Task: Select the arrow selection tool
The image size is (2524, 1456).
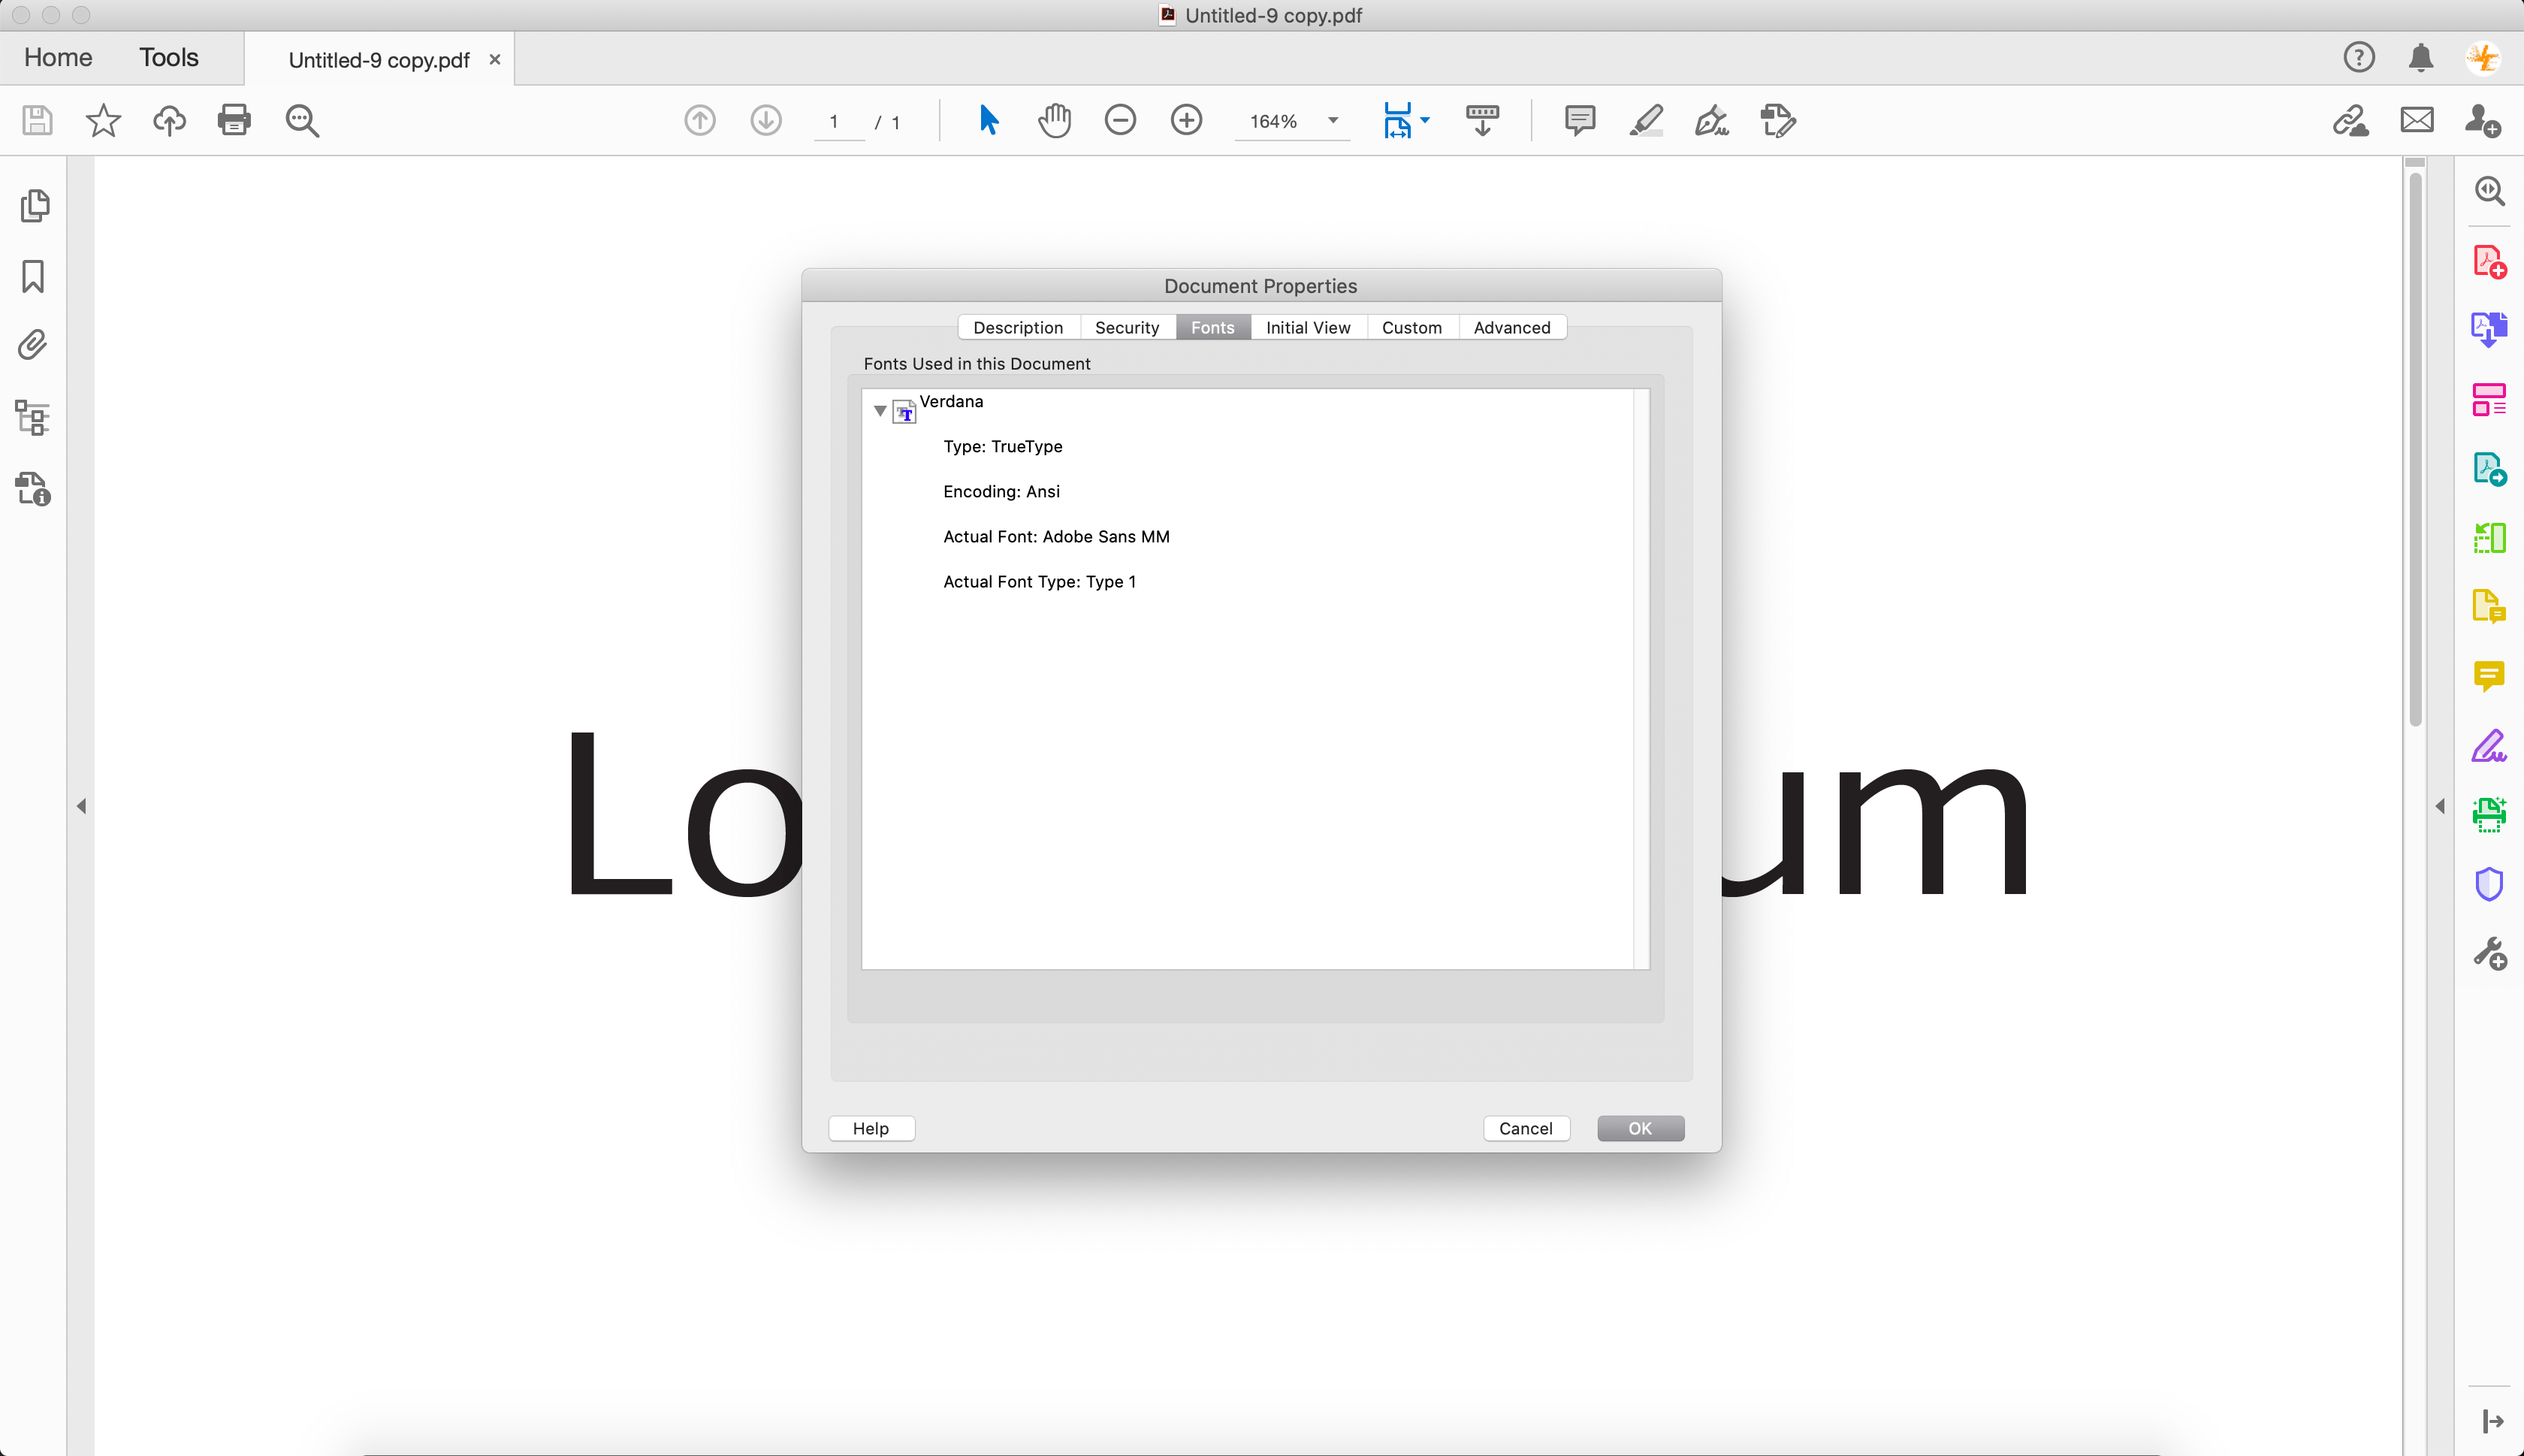Action: (x=988, y=120)
